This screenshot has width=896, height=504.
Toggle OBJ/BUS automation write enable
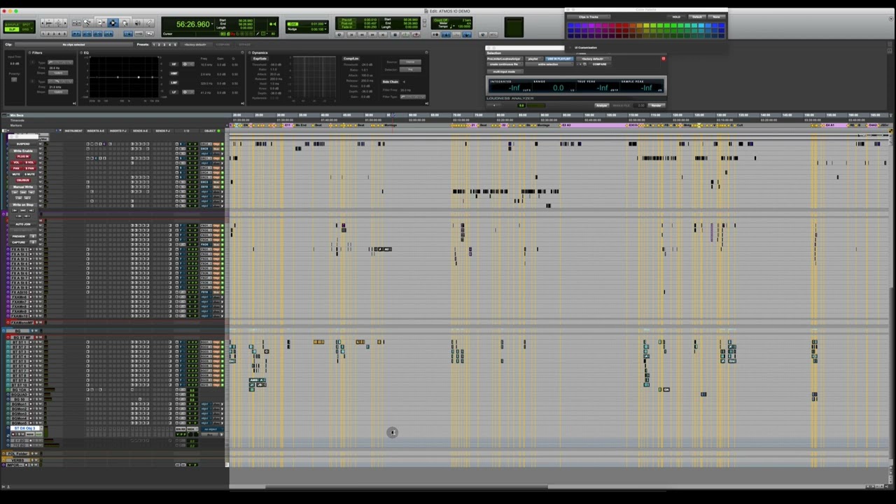point(23,180)
